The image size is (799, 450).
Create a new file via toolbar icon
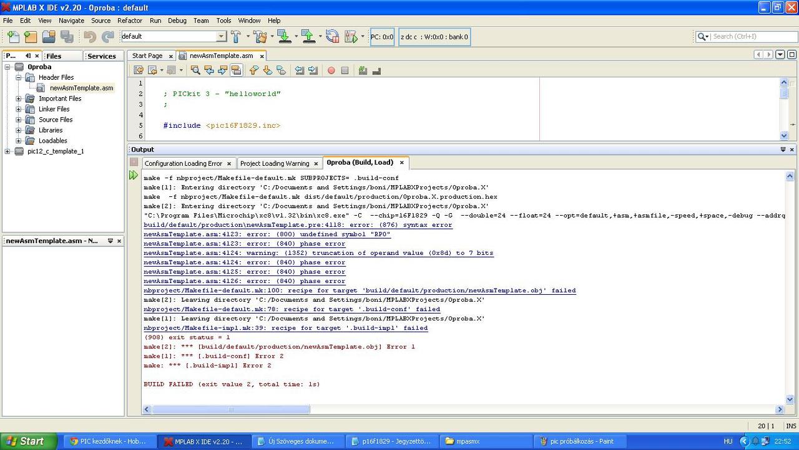13,37
